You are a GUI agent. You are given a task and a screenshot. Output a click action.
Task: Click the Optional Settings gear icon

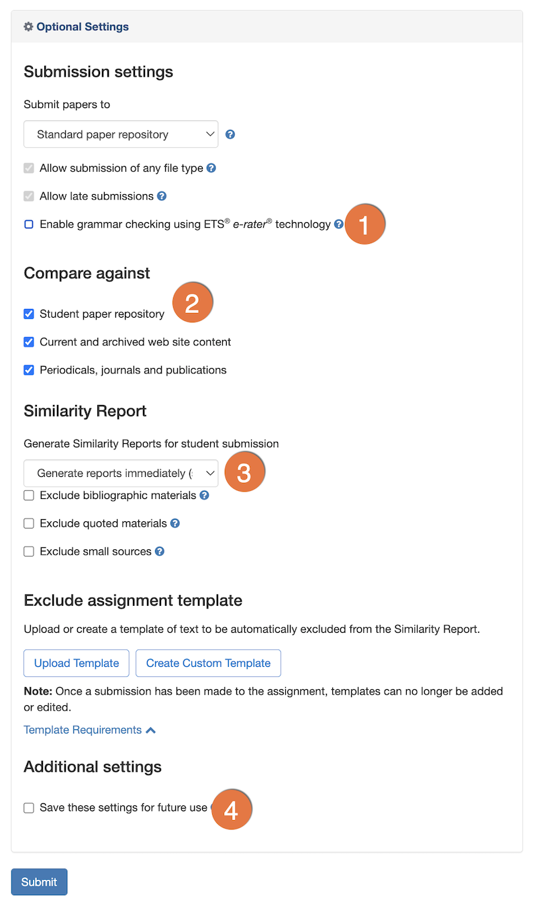(28, 27)
